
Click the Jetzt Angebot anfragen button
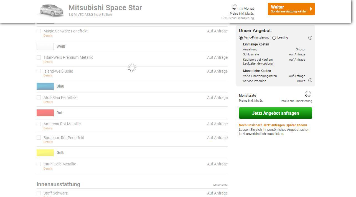pyautogui.click(x=275, y=113)
